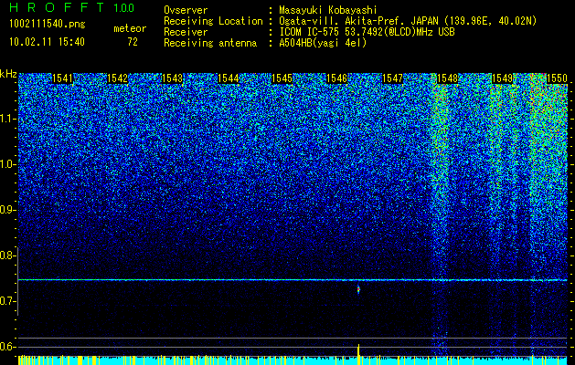The image size is (575, 365).
Task: Select the A504HB(yagi 4el) antenna text
Action: tap(323, 43)
